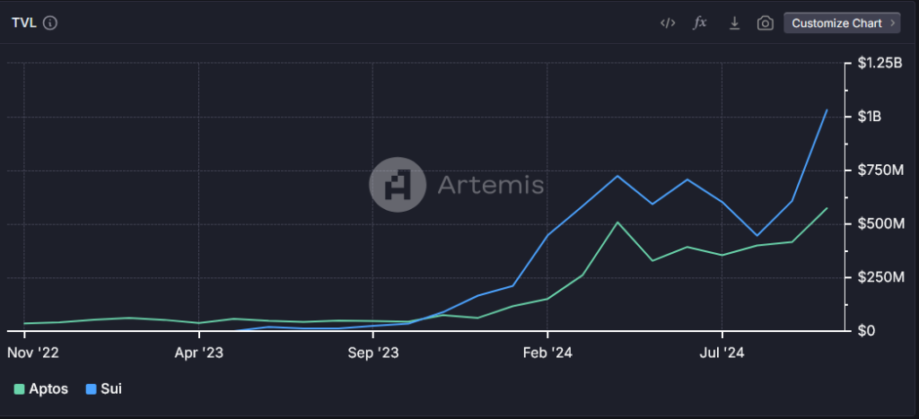This screenshot has width=919, height=419.
Task: Click the $0 axis label
Action: tap(866, 331)
